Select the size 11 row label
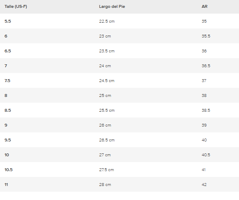Viewport: 239px width, 200px height. 6,185
